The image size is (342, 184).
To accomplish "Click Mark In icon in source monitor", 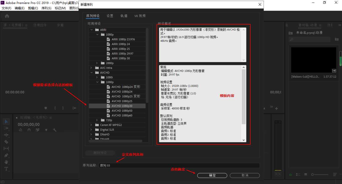I will point(55,108).
